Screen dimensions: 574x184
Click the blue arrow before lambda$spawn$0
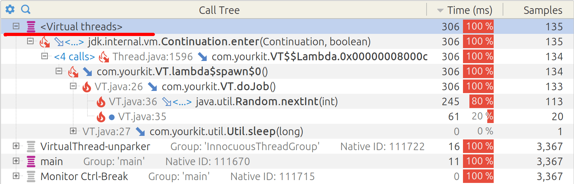point(87,72)
